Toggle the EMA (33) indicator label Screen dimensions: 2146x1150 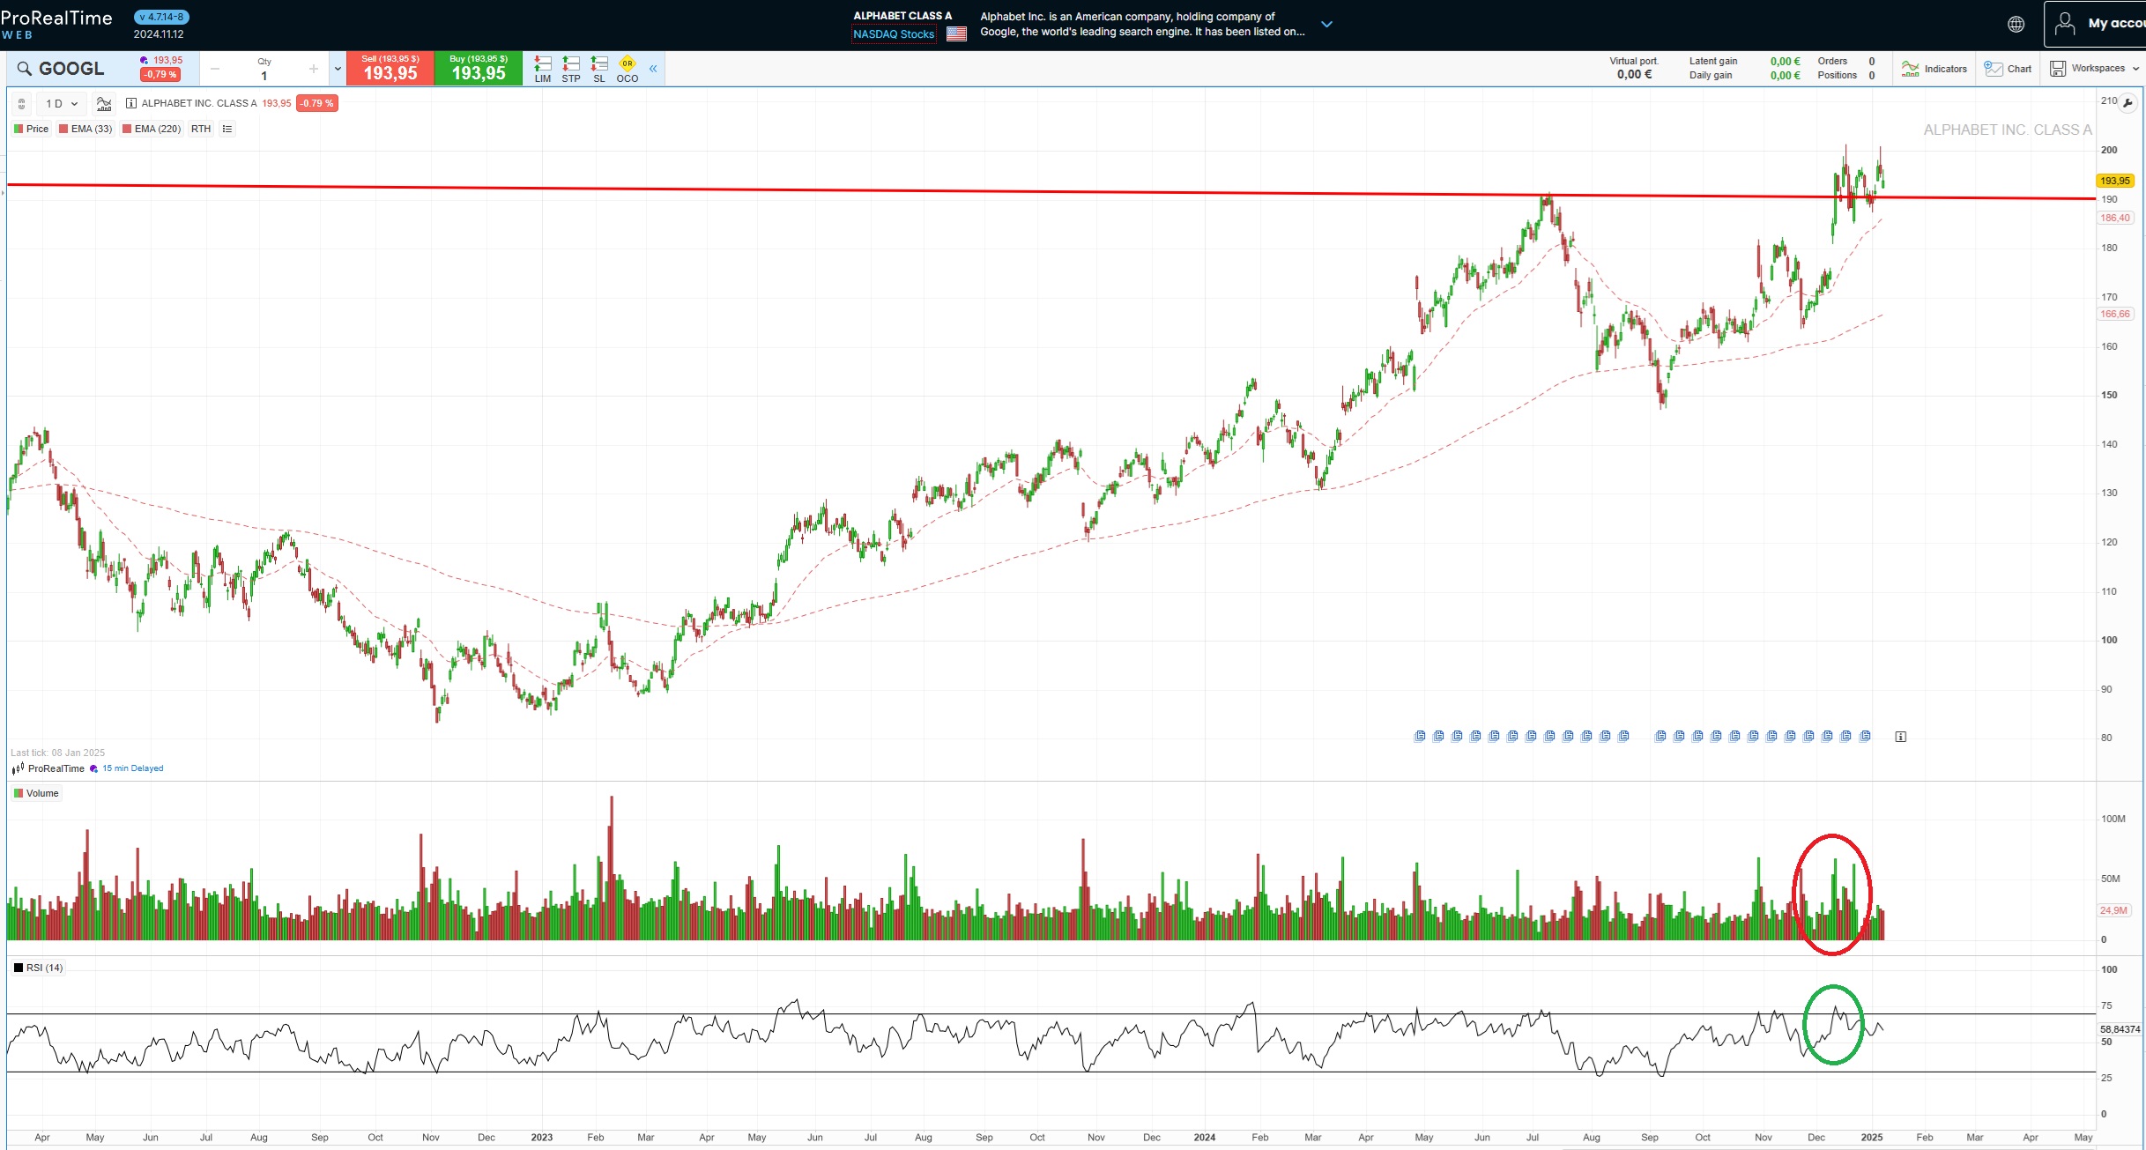85,129
